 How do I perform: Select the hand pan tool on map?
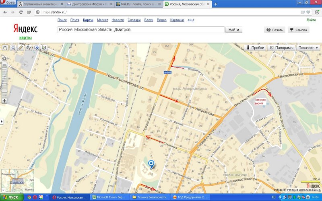[5, 48]
